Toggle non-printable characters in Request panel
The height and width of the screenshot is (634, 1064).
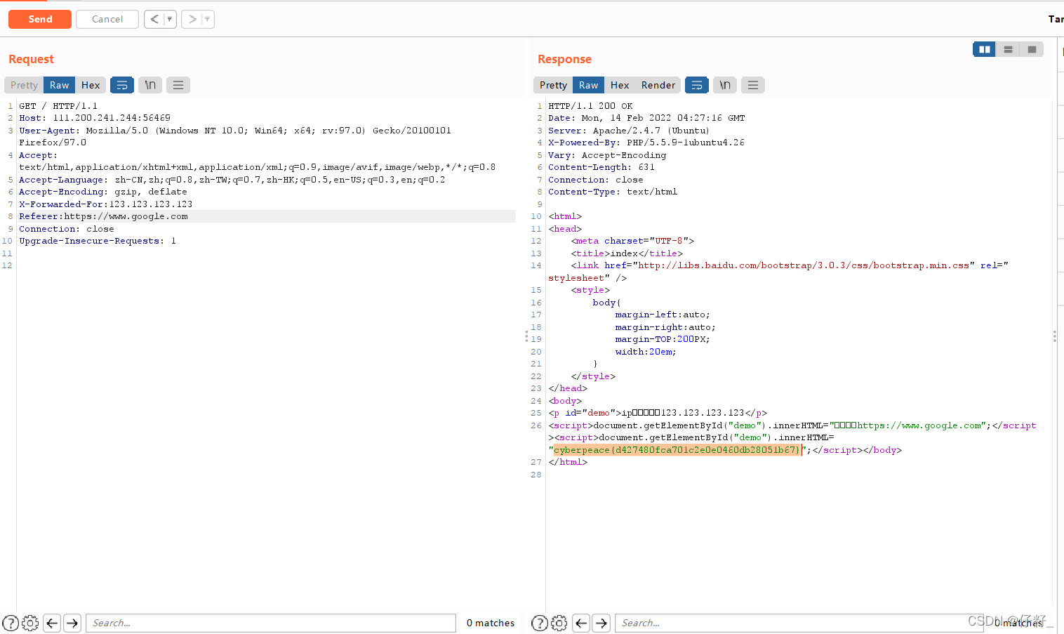[x=150, y=85]
